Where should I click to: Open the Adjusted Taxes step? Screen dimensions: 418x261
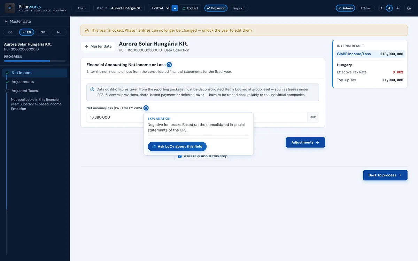[35, 90]
